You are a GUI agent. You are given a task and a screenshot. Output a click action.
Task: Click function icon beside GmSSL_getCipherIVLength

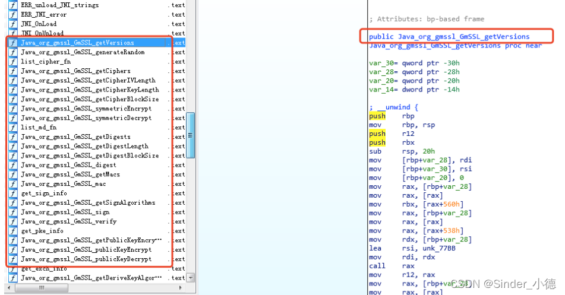coord(13,80)
